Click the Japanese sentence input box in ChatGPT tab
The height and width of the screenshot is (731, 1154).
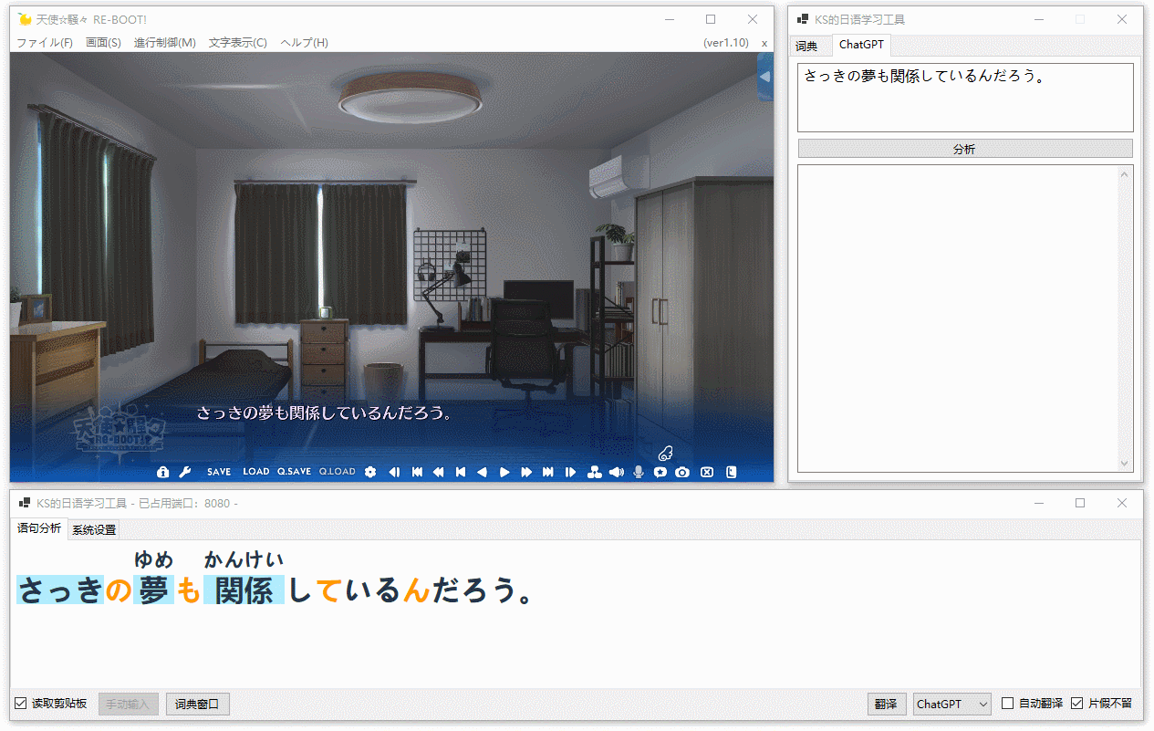965,98
